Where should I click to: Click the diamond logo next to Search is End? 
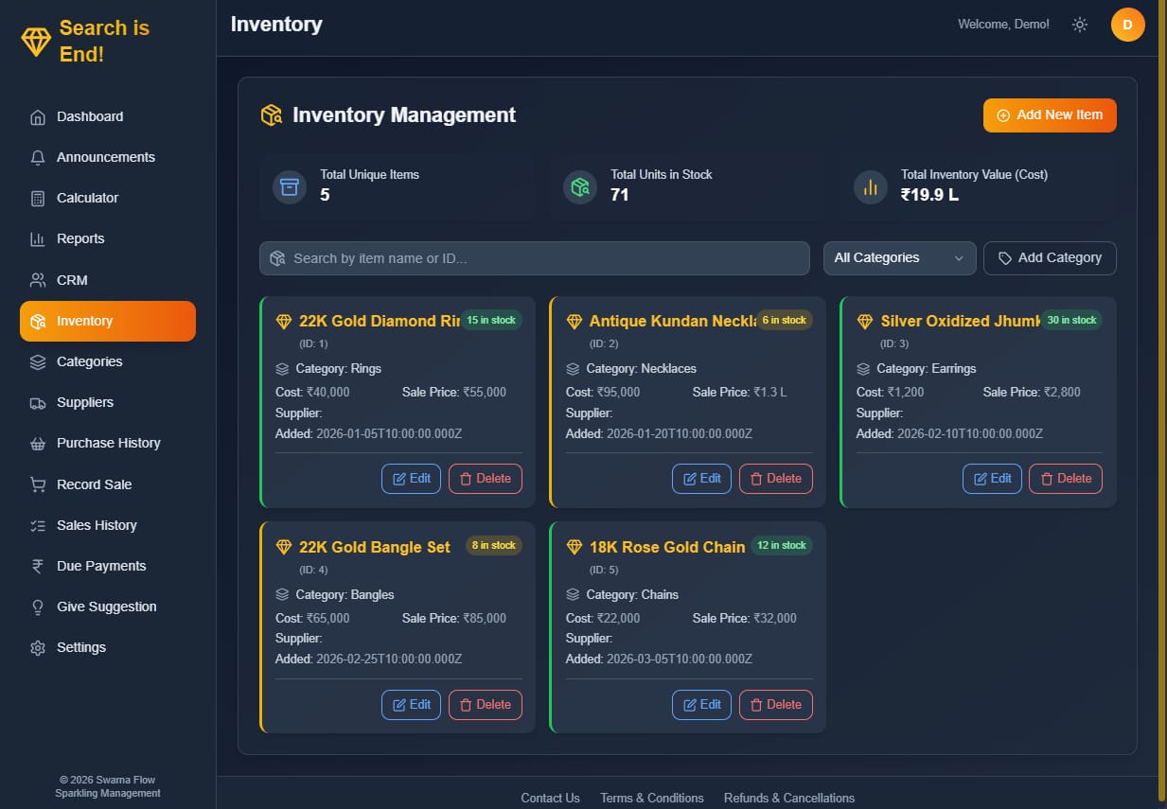(34, 41)
